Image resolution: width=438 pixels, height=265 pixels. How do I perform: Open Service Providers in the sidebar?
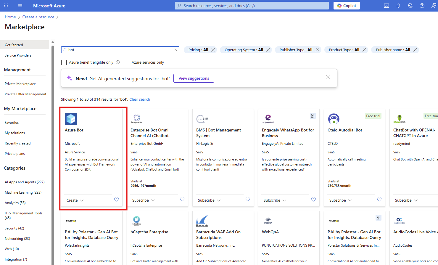click(x=18, y=55)
